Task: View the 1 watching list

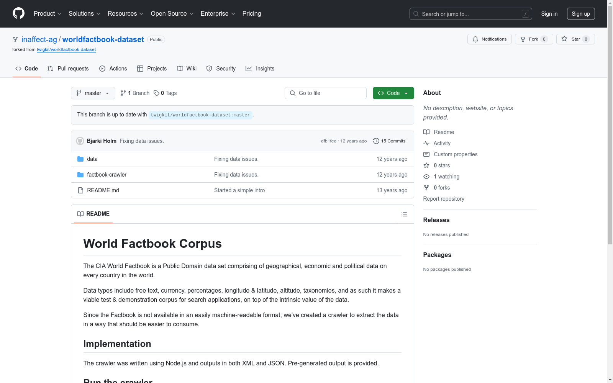Action: pyautogui.click(x=441, y=177)
